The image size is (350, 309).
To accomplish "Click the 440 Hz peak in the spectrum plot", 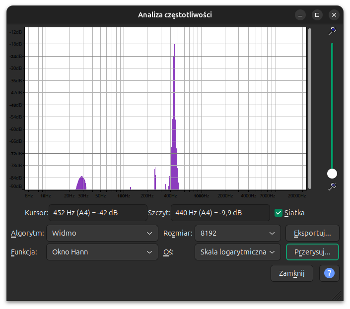I will coord(174,116).
